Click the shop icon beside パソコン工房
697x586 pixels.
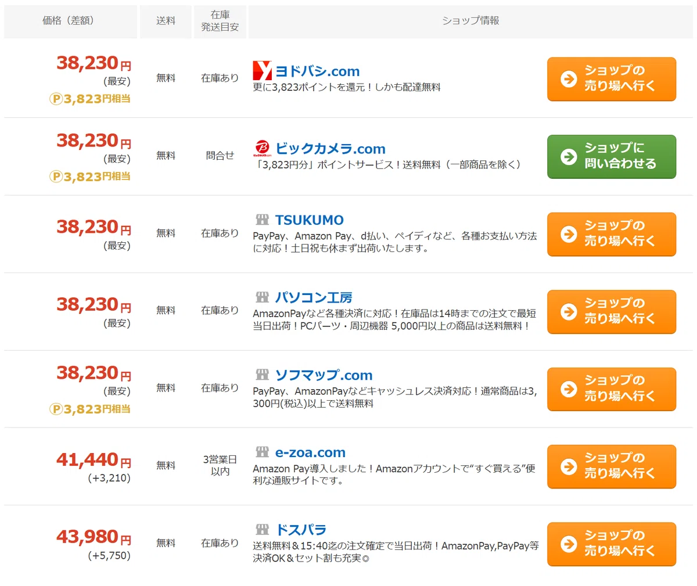pos(262,297)
